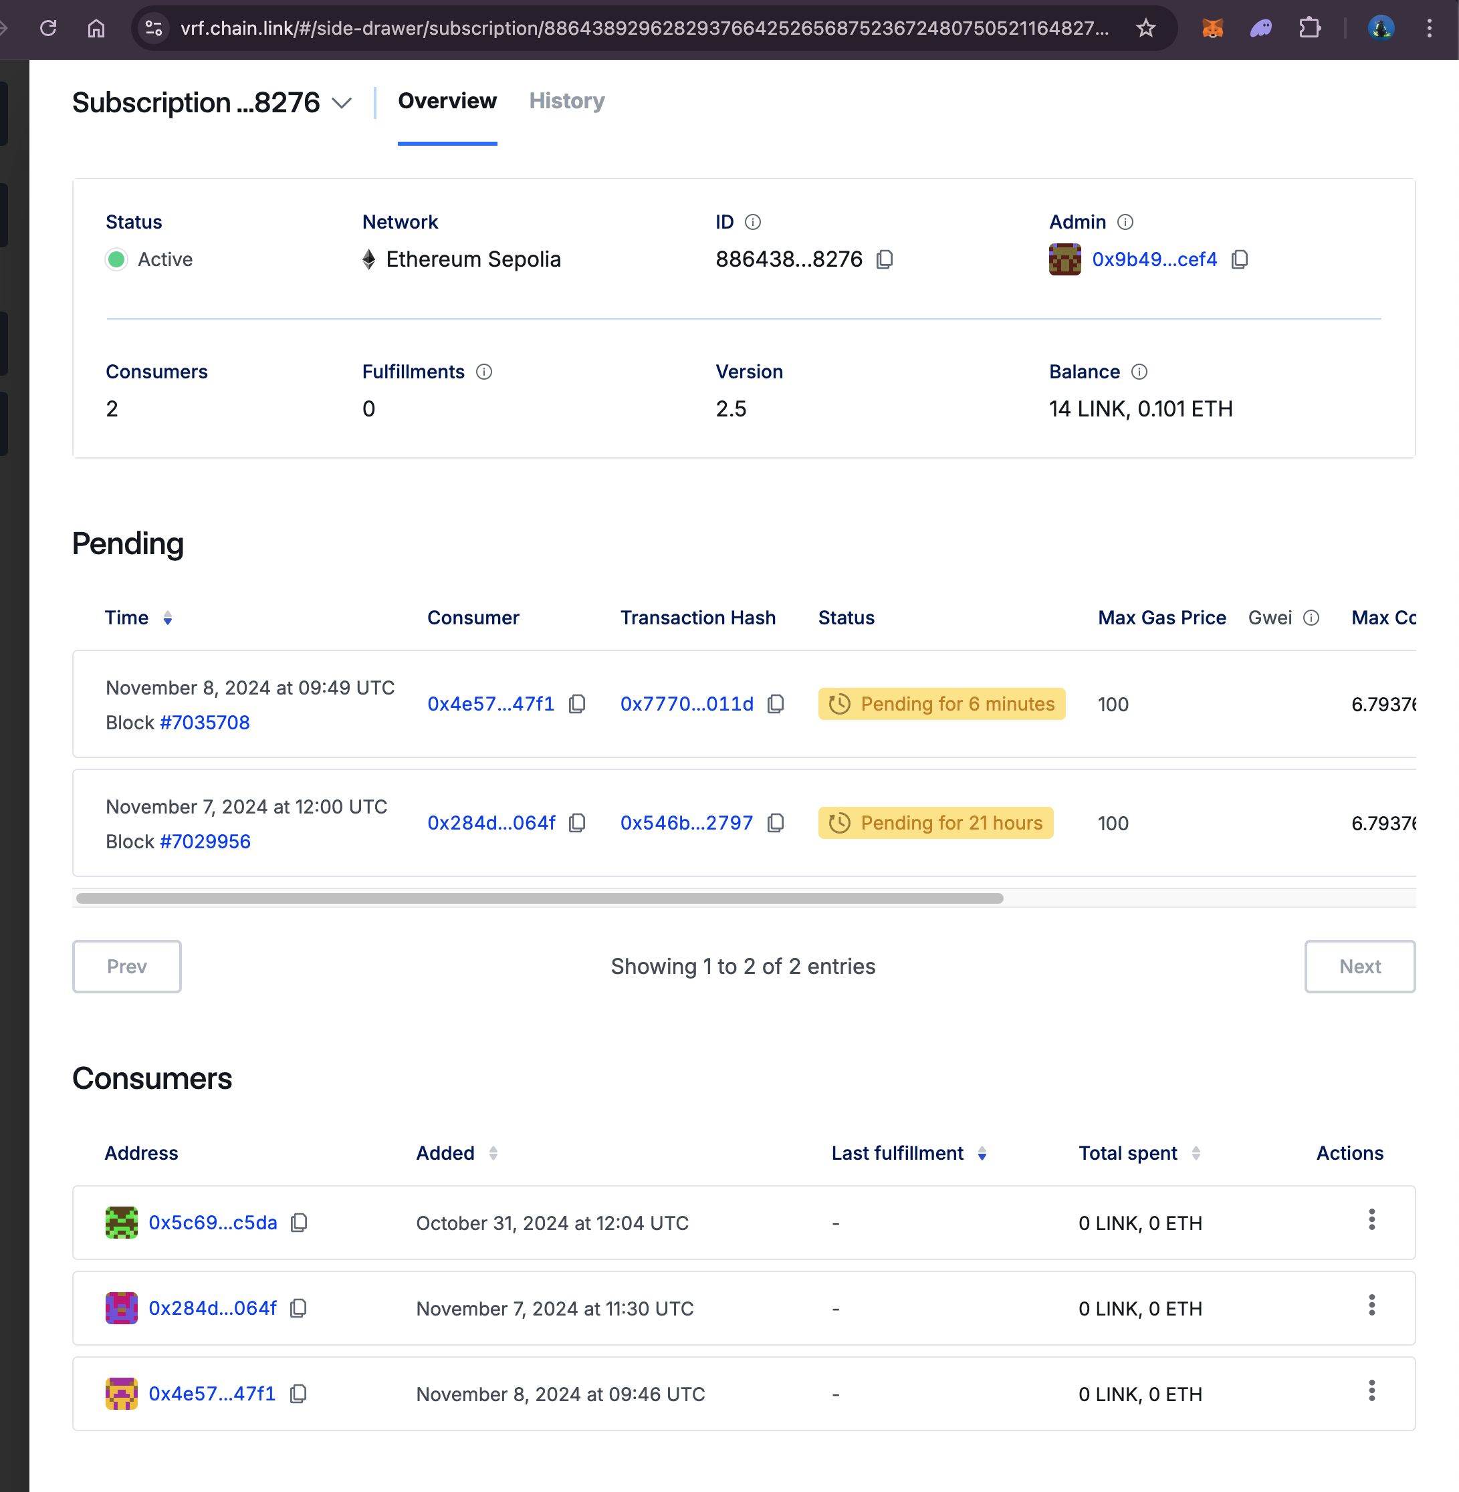This screenshot has height=1492, width=1459.
Task: Open the MetaMask fox extension
Action: pyautogui.click(x=1212, y=28)
